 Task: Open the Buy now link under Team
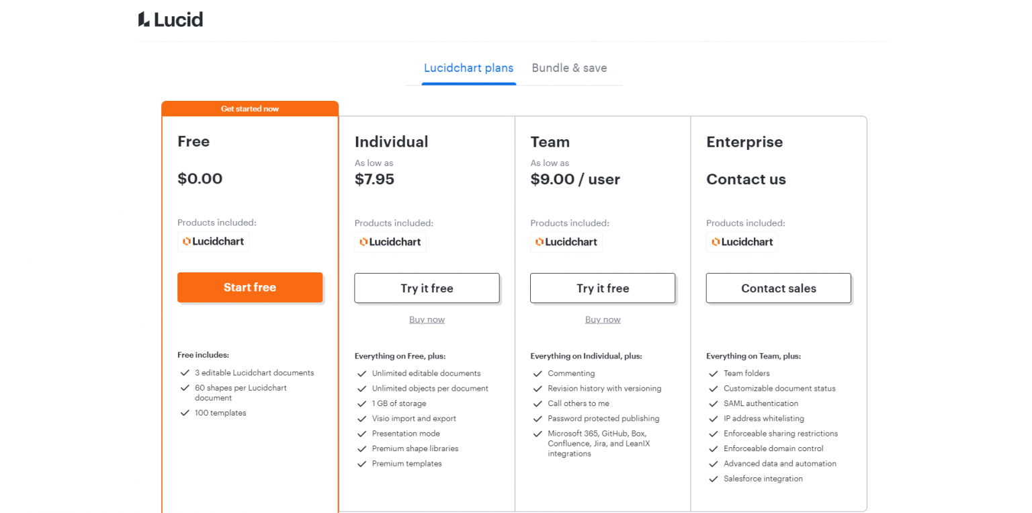pos(603,319)
